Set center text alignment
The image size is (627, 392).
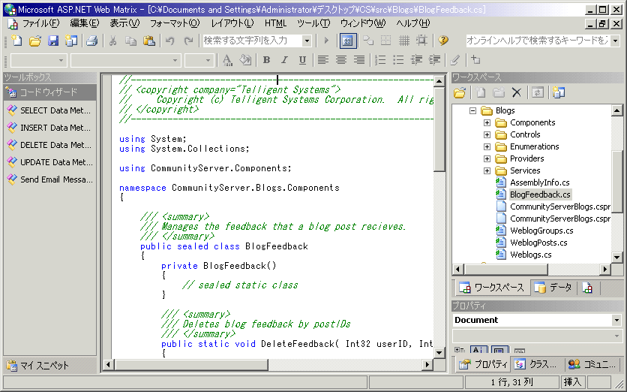tap(341, 60)
